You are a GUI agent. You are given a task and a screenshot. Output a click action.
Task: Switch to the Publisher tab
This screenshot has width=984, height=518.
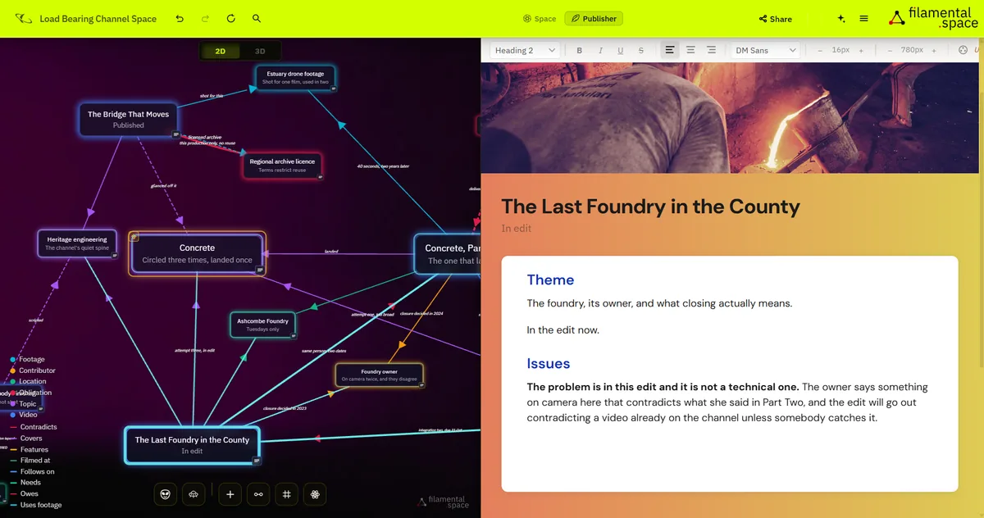[594, 19]
